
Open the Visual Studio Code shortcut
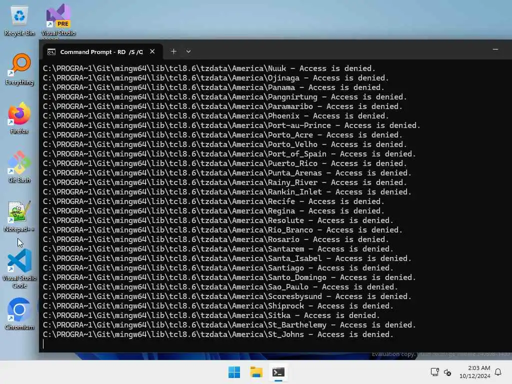19,268
